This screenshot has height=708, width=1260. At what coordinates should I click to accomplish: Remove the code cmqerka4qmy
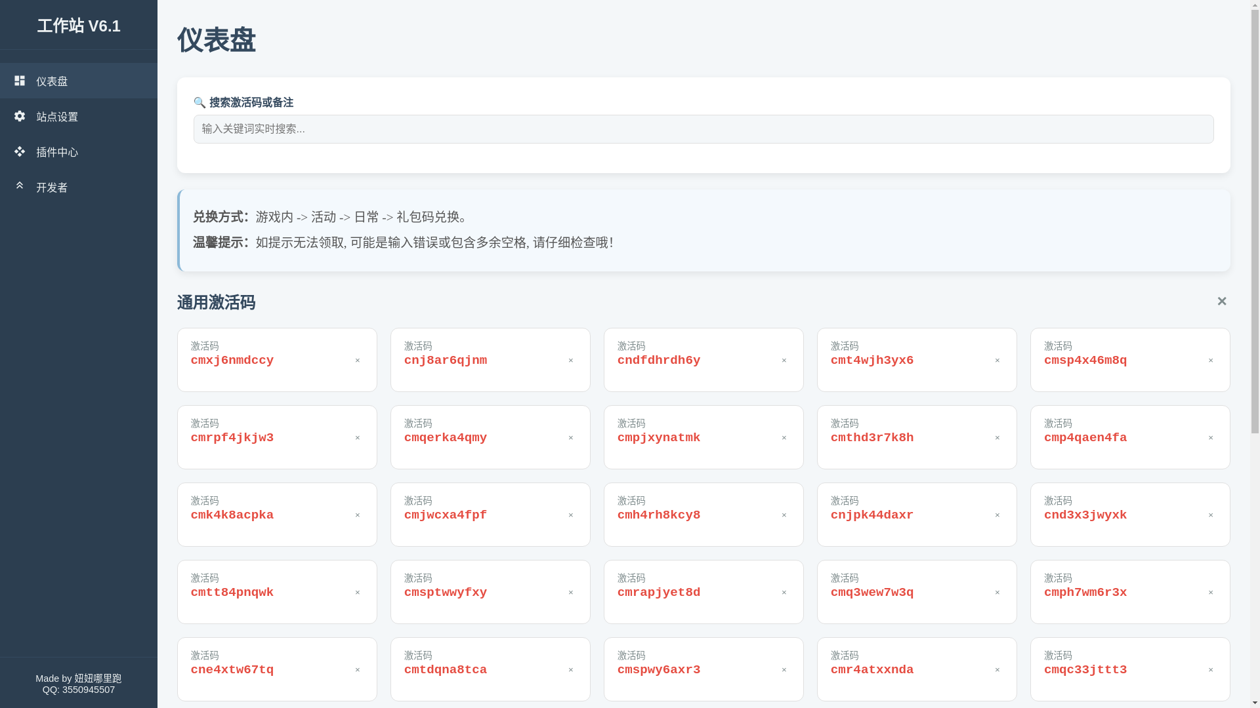pyautogui.click(x=571, y=438)
